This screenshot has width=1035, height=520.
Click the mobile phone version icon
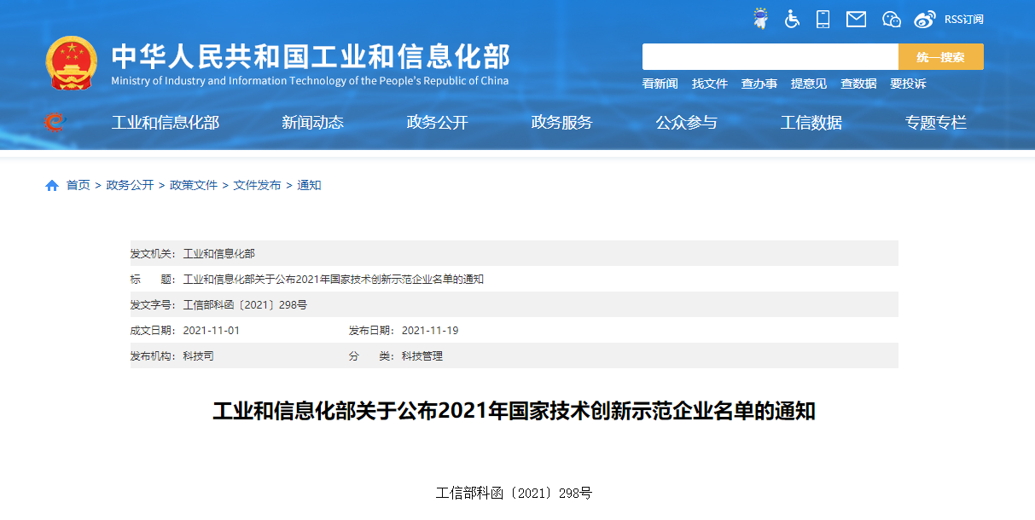[x=823, y=19]
